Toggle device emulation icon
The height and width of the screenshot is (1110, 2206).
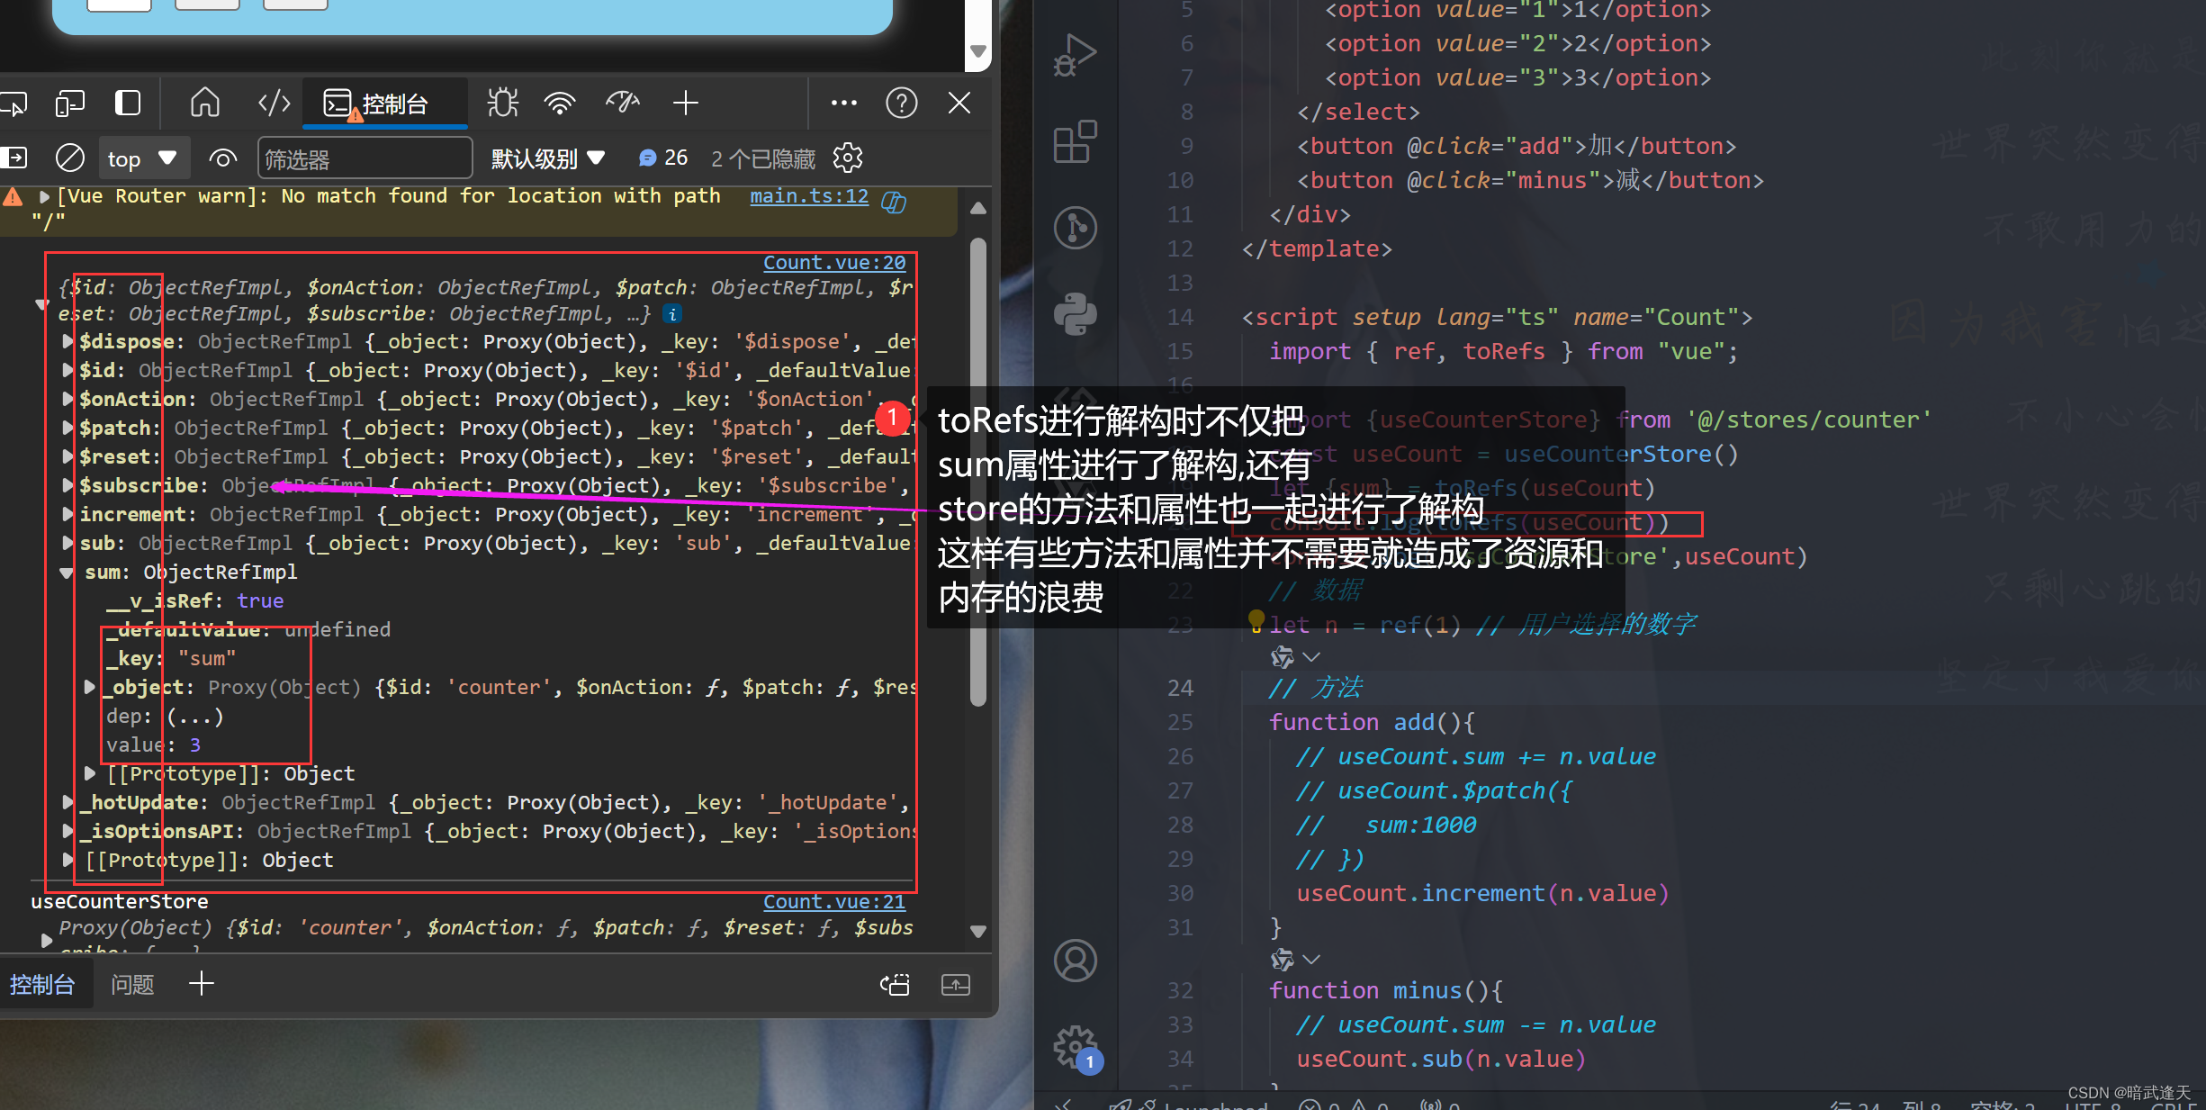point(69,104)
